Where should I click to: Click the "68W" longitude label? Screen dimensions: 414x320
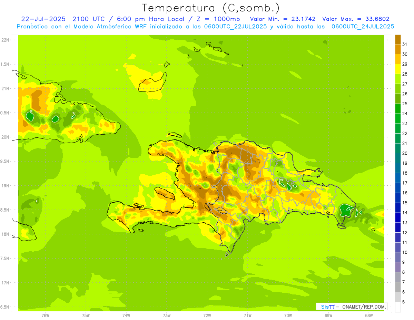click(x=369, y=316)
